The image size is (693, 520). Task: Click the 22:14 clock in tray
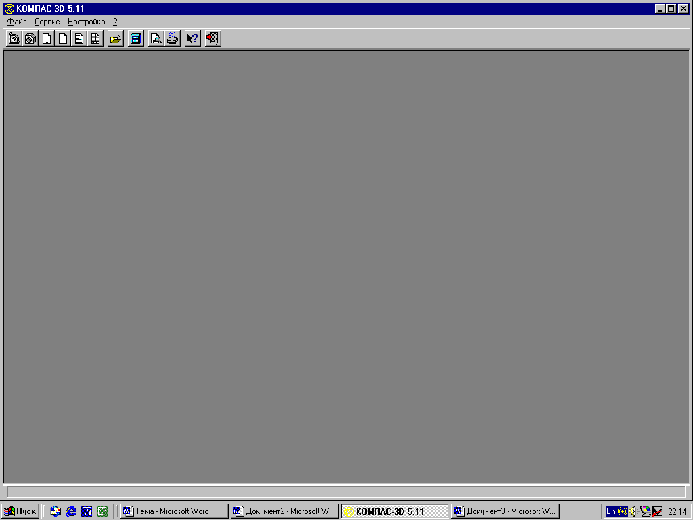(677, 512)
